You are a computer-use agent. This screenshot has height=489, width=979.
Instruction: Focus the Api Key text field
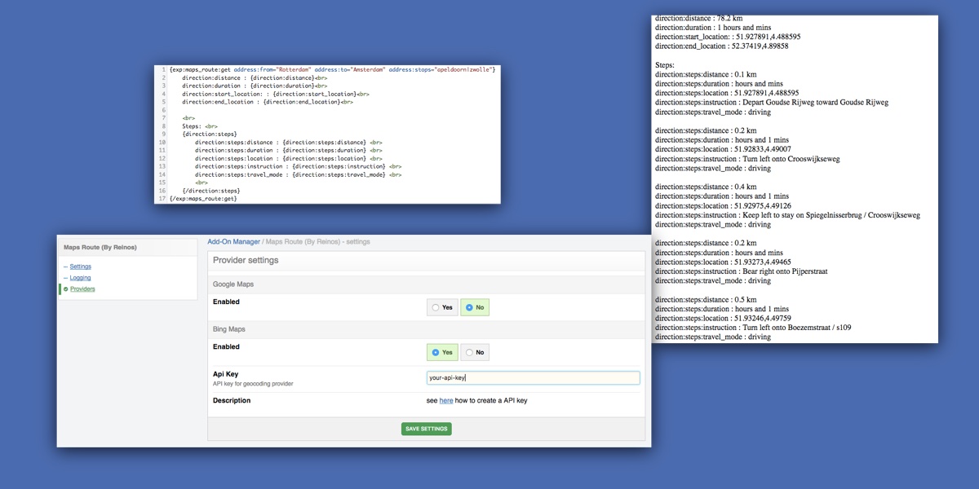coord(533,378)
